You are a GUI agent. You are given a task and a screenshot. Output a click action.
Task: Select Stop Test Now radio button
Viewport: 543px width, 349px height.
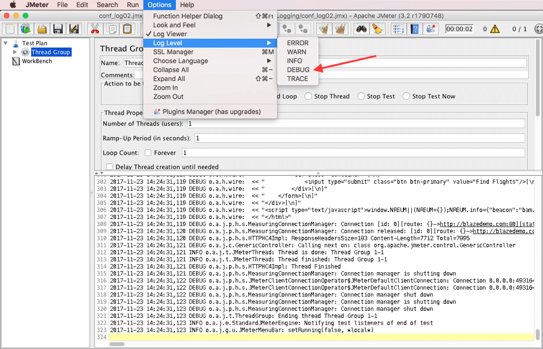coord(406,96)
